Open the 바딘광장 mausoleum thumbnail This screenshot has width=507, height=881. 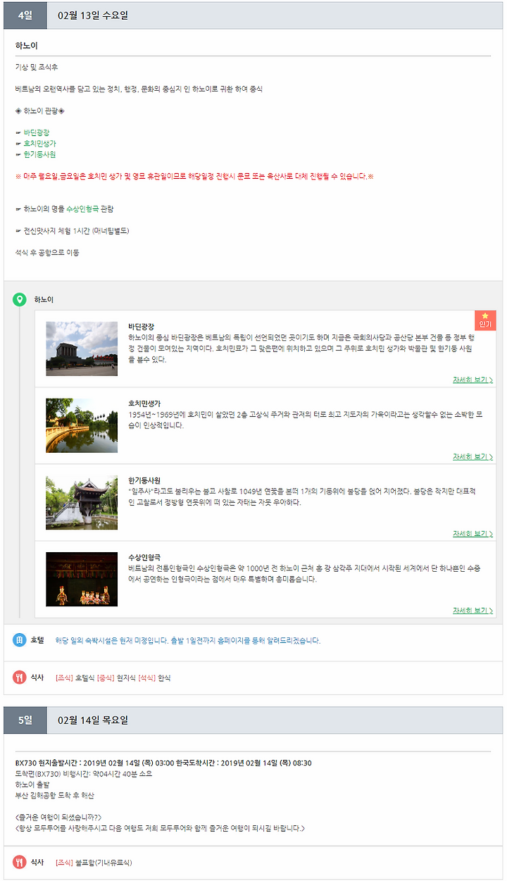82,349
